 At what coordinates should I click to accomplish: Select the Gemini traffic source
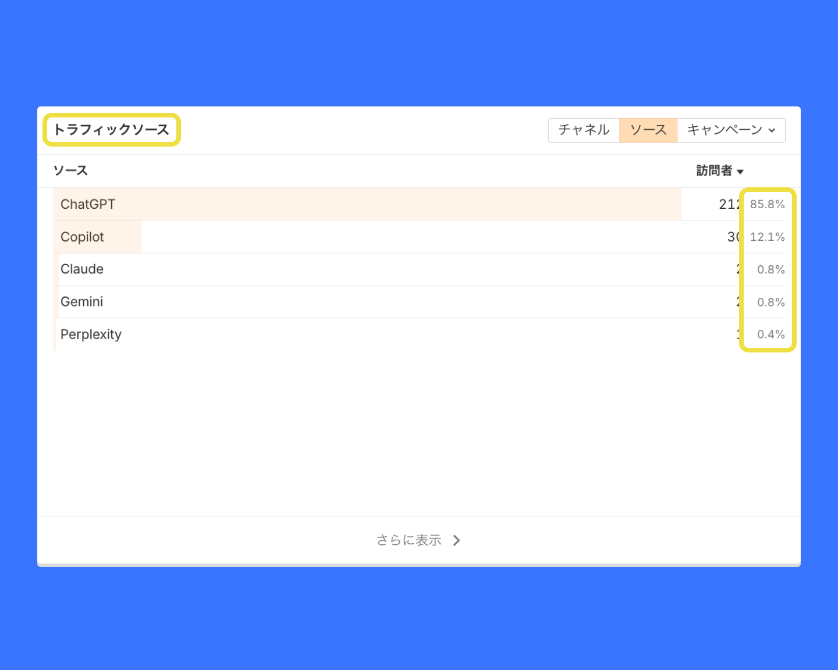tap(81, 302)
